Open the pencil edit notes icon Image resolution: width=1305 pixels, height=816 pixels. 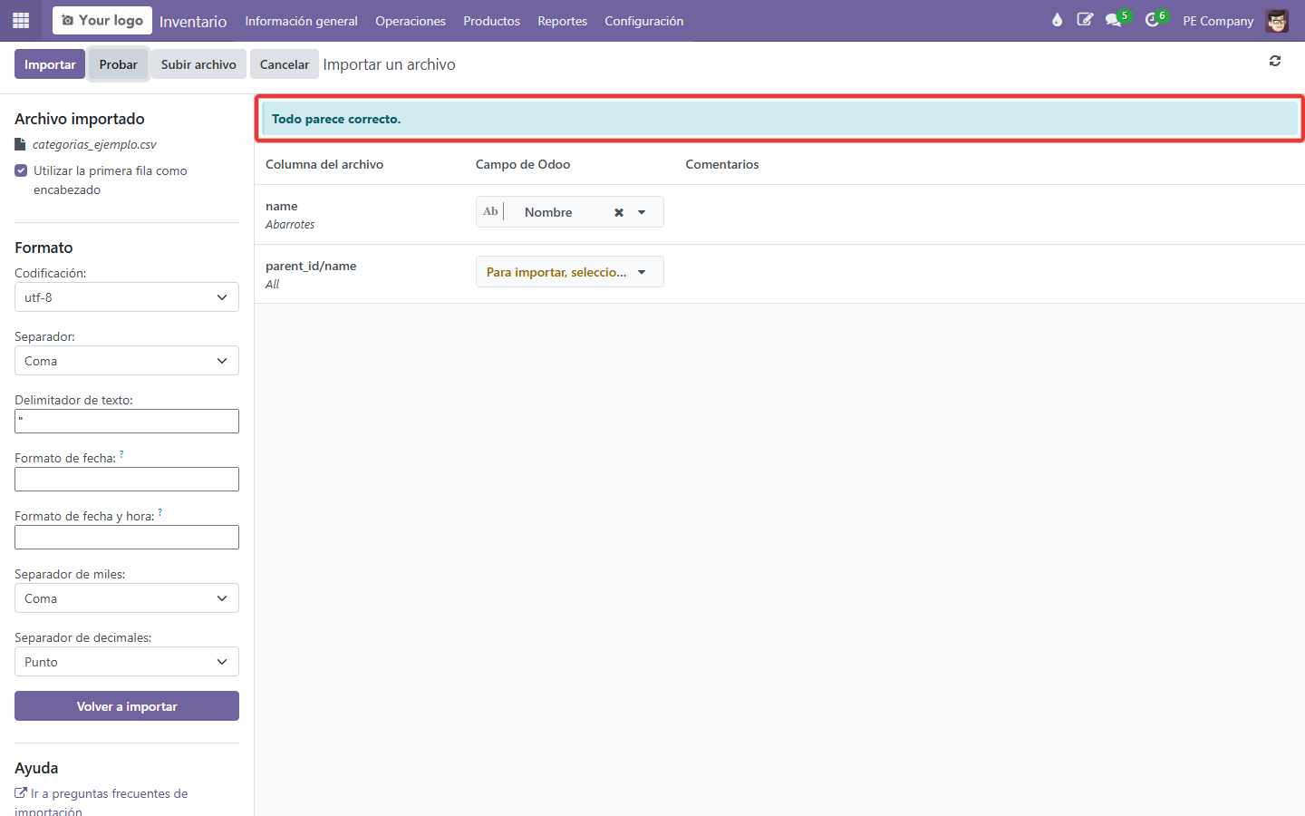click(1085, 20)
